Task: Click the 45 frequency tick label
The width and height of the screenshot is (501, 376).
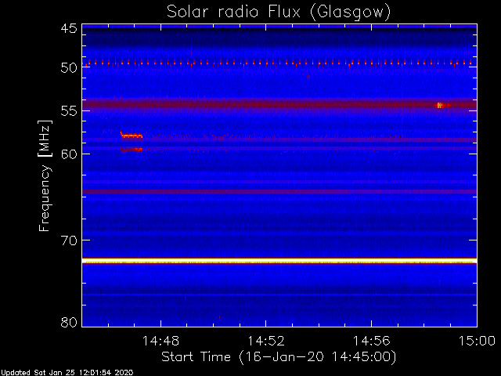Action: tap(69, 29)
